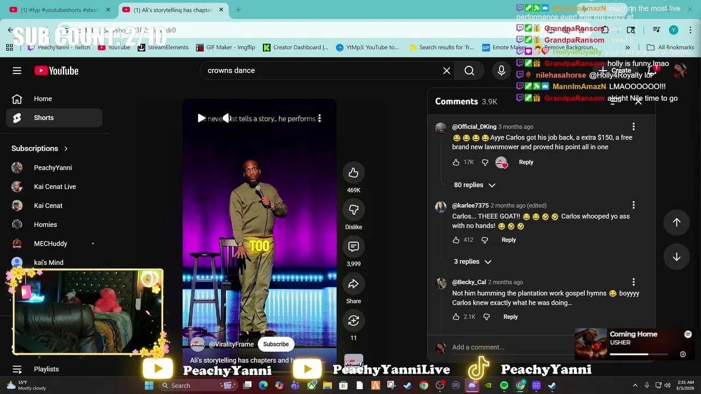Reply to the @Official_DKing comment

[x=526, y=163]
